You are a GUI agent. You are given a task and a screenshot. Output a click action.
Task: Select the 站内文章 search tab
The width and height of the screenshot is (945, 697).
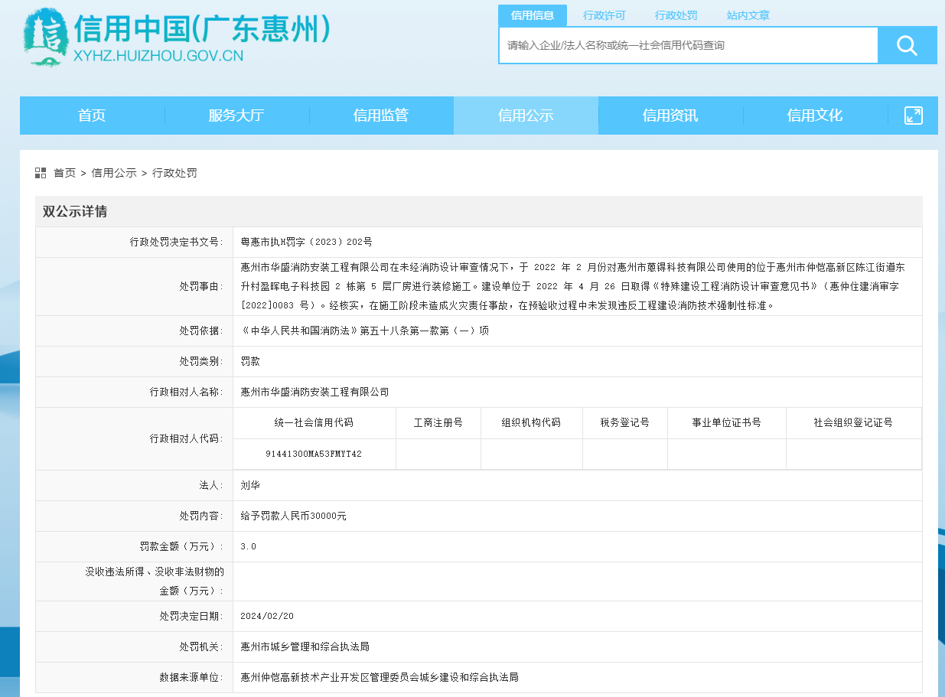click(748, 15)
